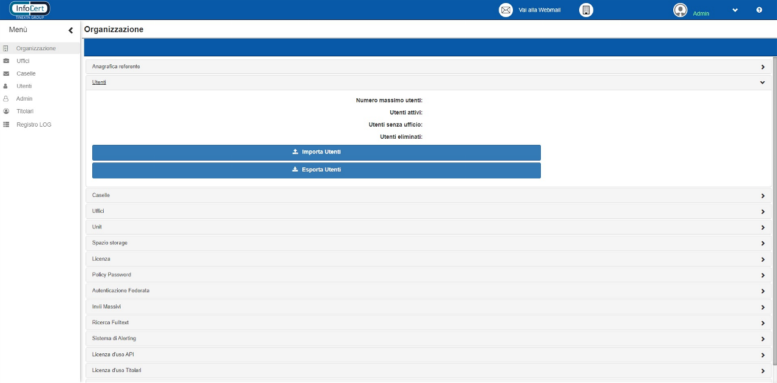Go to Utenti in the sidebar menu
The image size is (777, 383).
point(24,86)
